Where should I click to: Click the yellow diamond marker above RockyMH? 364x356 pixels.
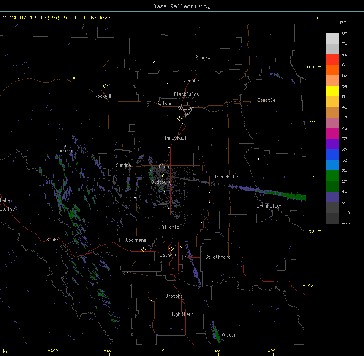click(x=105, y=86)
